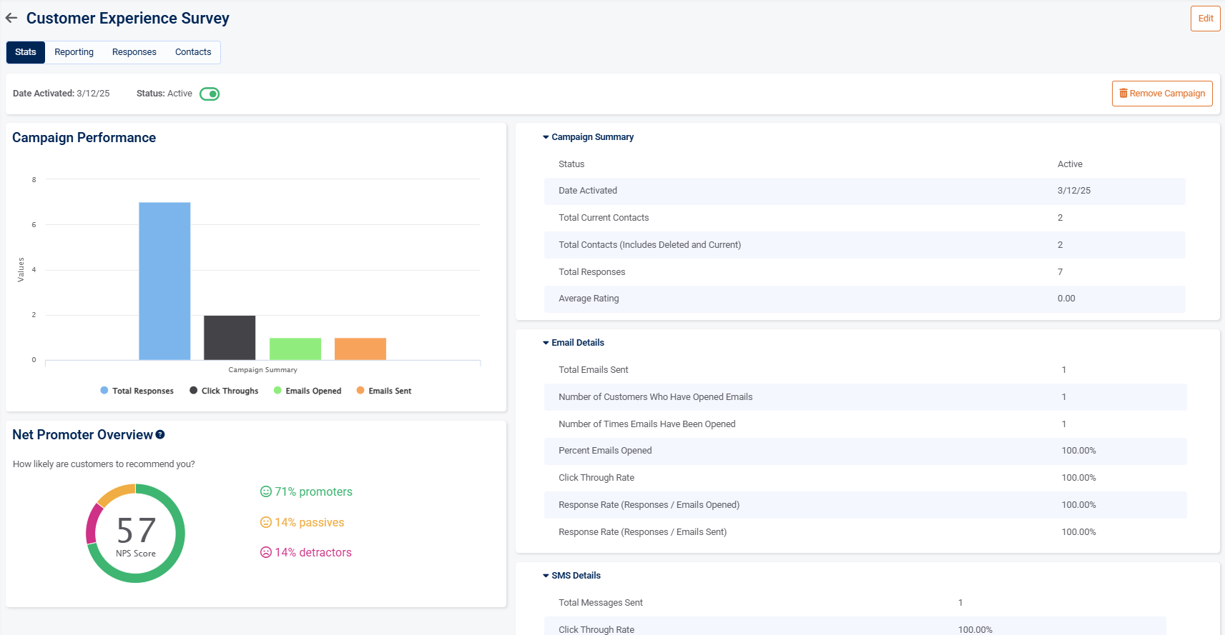This screenshot has width=1225, height=635.
Task: Hide the Click Throughs legend series
Action: tap(224, 391)
